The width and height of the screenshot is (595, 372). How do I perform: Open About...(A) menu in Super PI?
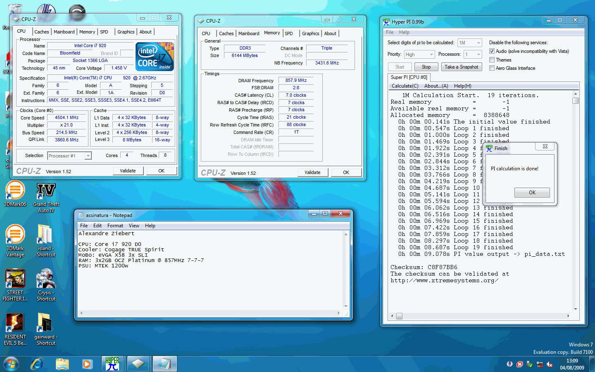[436, 86]
